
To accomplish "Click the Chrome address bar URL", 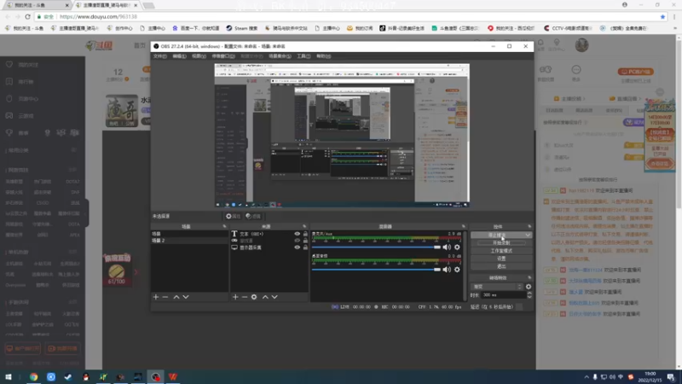I will tap(98, 16).
